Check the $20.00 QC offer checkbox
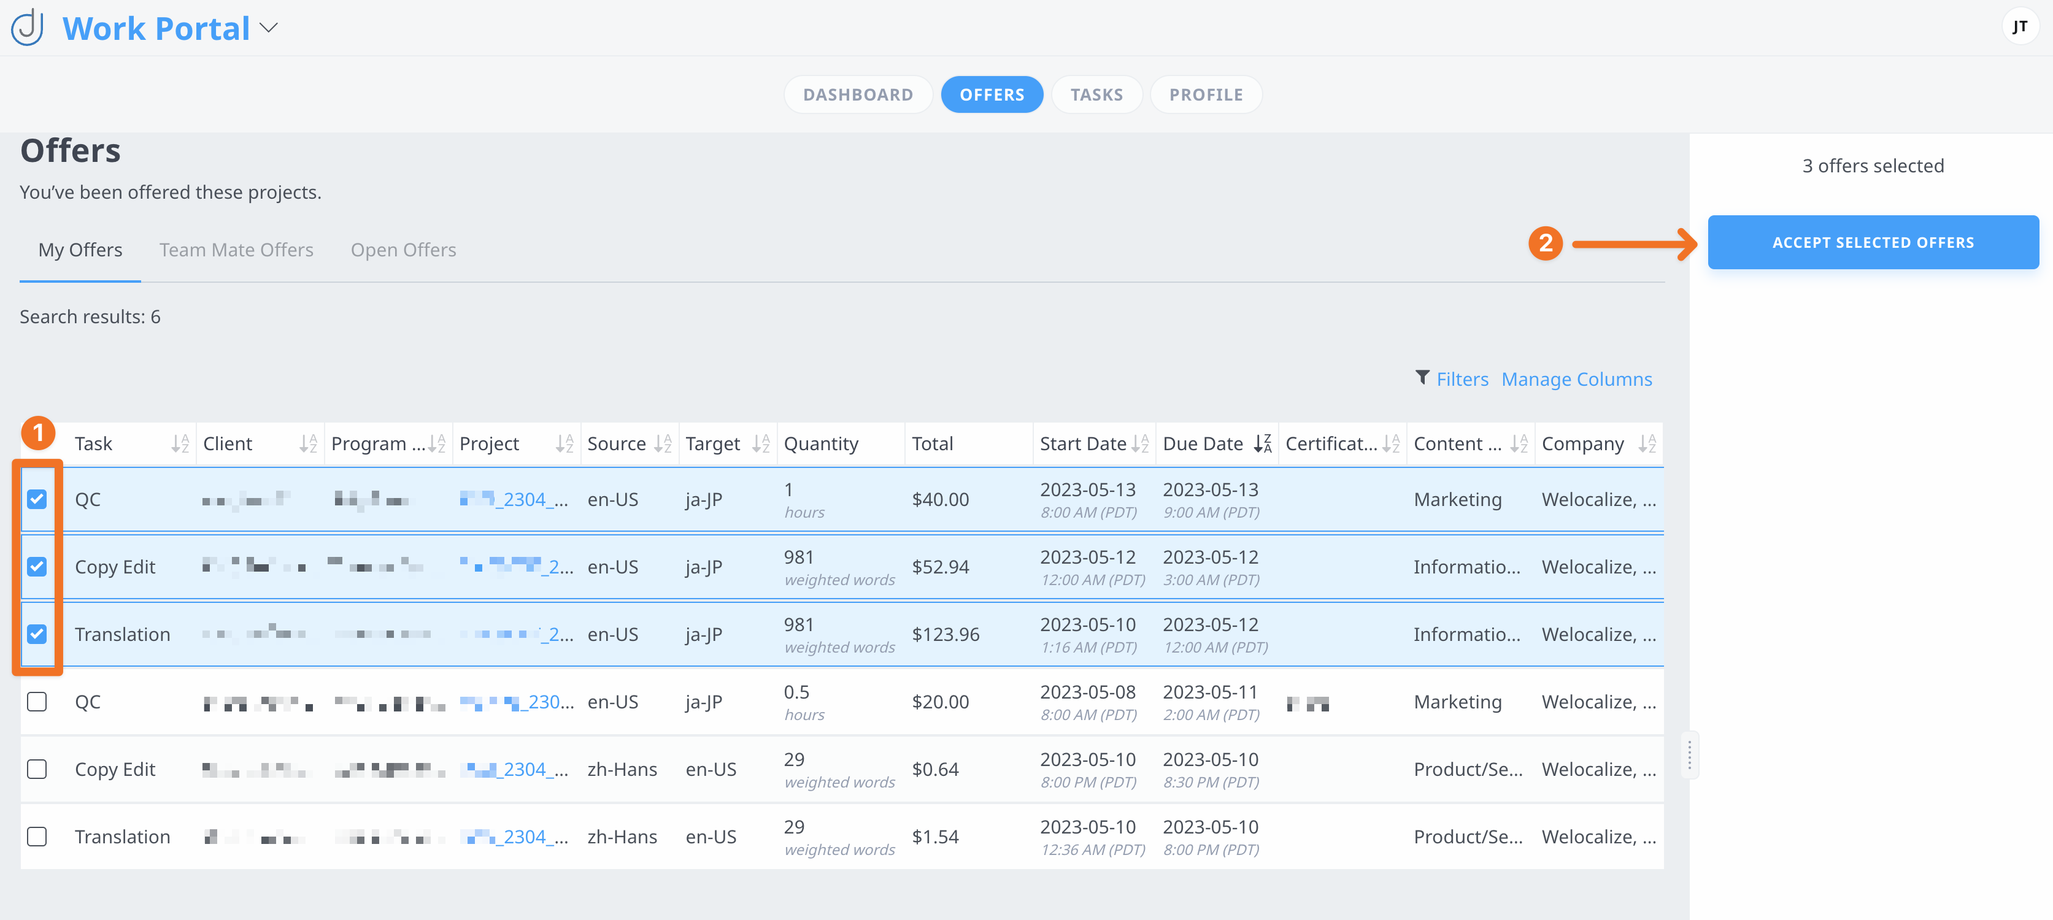Viewport: 2053px width, 920px height. point(37,702)
